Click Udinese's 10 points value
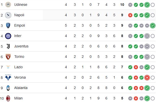156x103 pixels. coord(122,5)
